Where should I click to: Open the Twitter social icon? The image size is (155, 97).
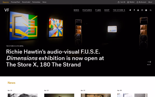click(130, 10)
